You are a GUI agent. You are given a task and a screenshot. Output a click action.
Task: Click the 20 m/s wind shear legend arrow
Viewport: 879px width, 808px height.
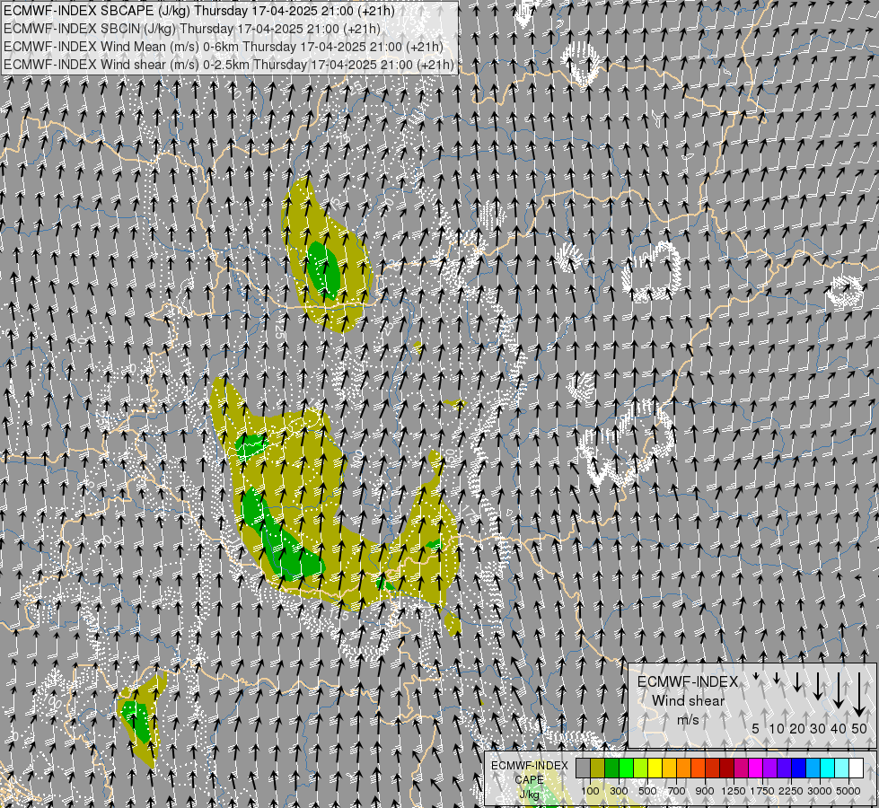[x=797, y=681]
